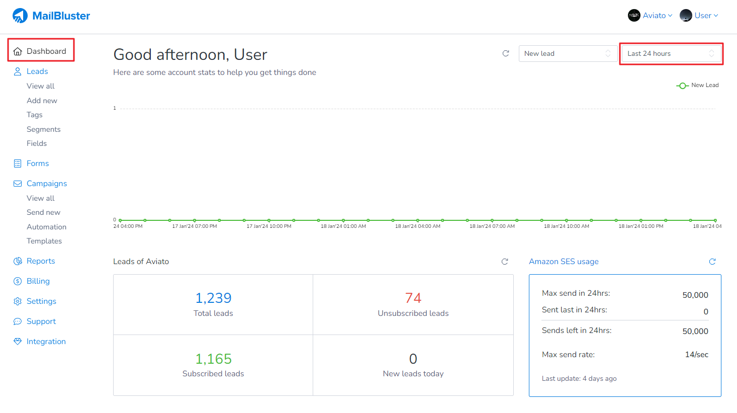Open Segments under Leads
This screenshot has width=737, height=413.
click(x=43, y=129)
